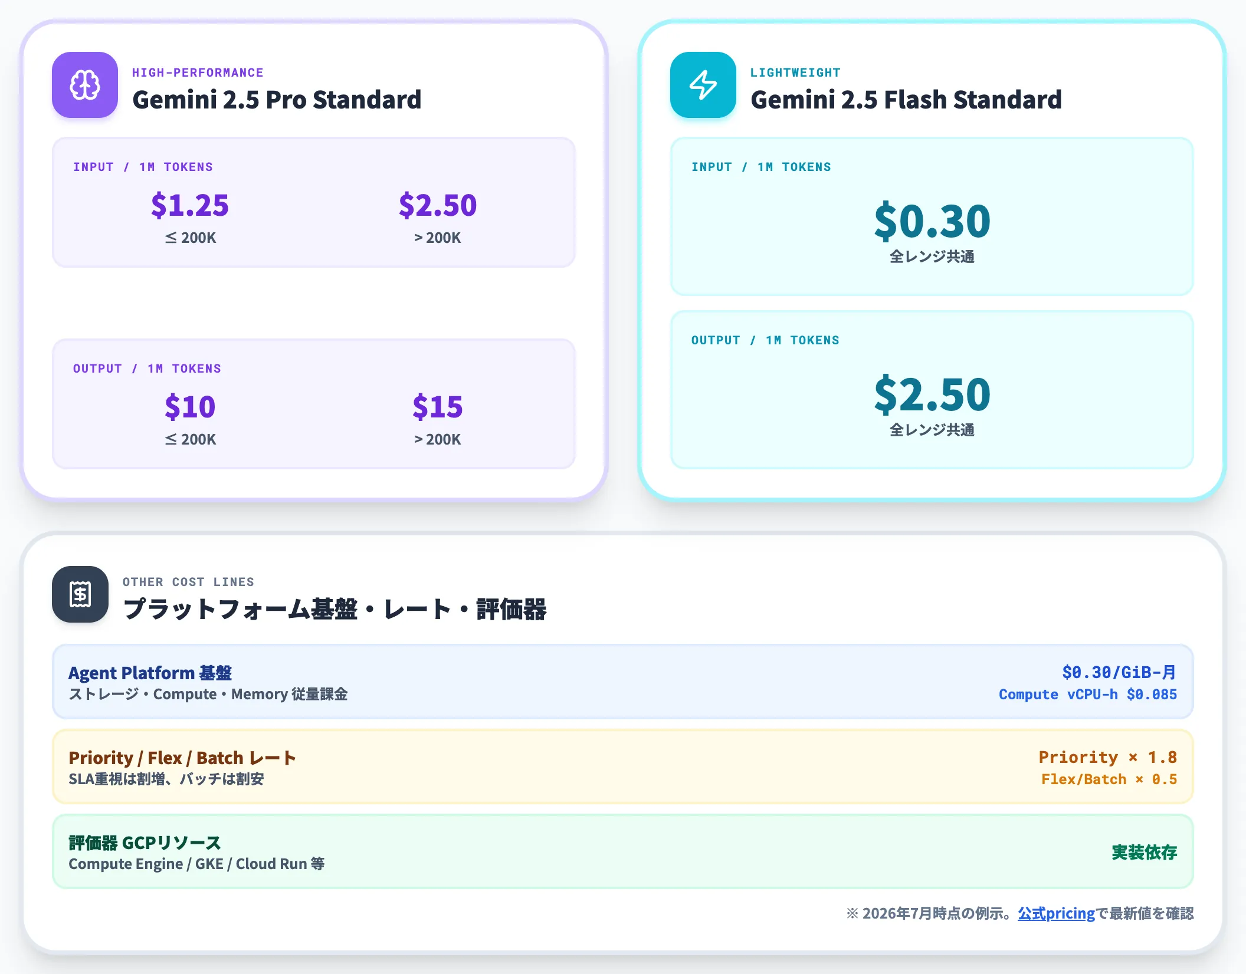Click the Flash card OUTPUT / 1M TOKENS label

765,340
